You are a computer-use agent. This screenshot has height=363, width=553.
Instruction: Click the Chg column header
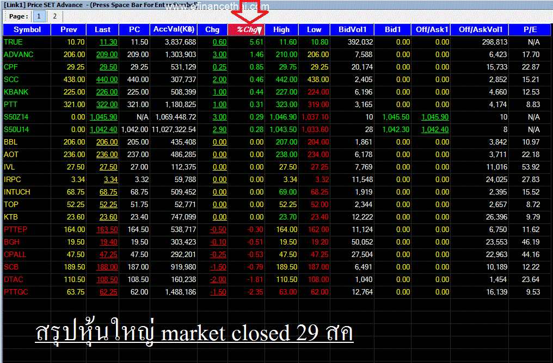point(212,29)
